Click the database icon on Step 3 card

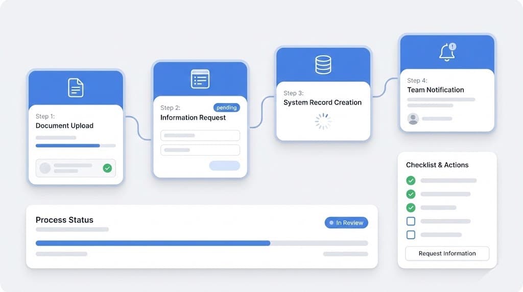click(x=323, y=65)
